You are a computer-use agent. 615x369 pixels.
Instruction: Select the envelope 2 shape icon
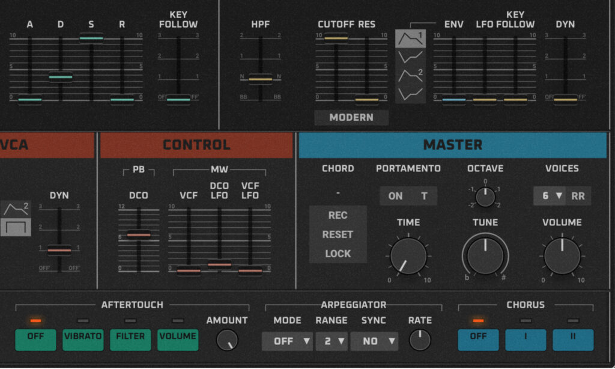[410, 75]
